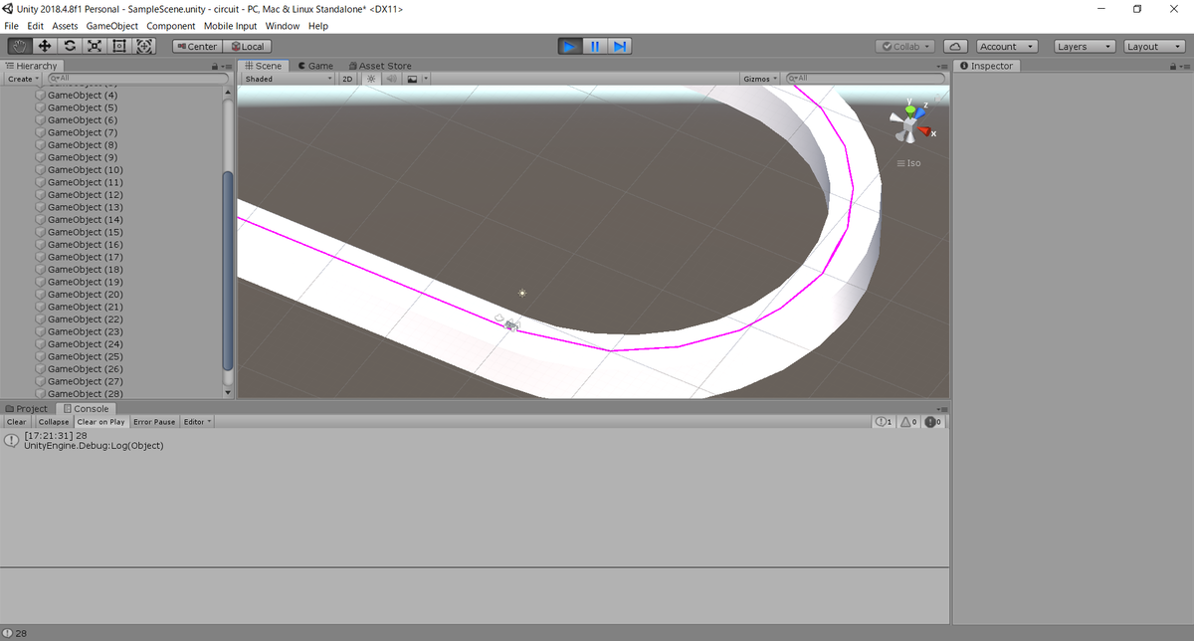Toggle scene effects image icon
The image size is (1194, 641).
point(412,78)
